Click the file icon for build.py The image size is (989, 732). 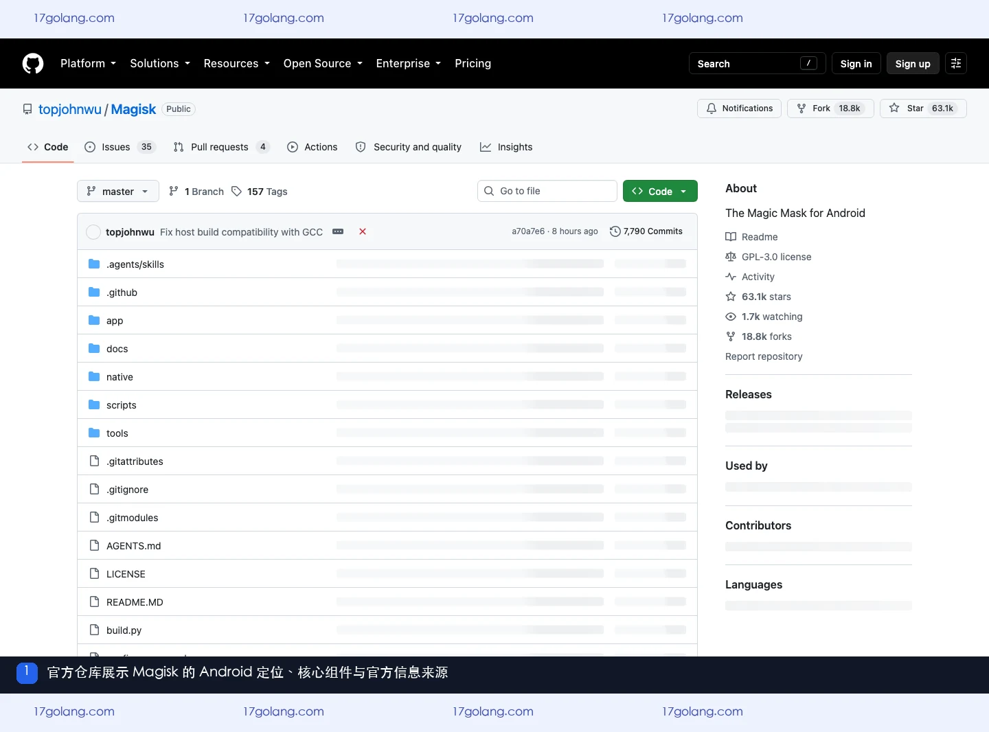pos(94,630)
